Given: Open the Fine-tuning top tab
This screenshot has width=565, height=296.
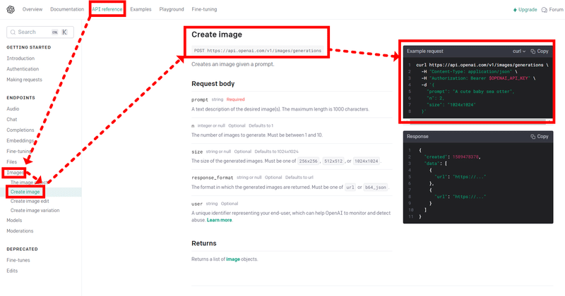Looking at the screenshot, I should tap(204, 9).
